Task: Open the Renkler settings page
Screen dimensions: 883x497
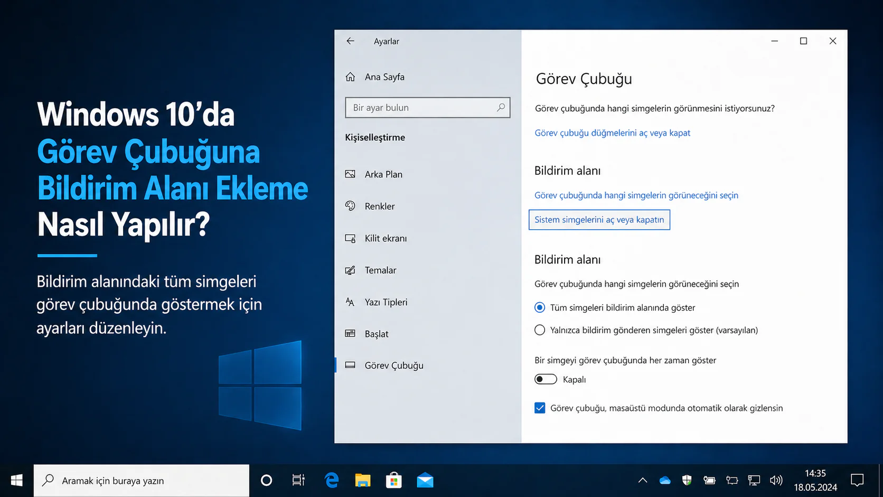Action: 379,206
